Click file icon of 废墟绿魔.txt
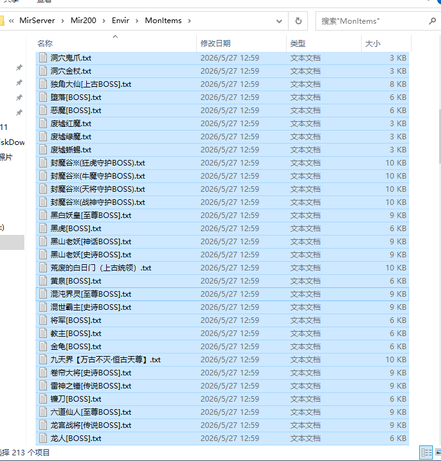 click(43, 136)
